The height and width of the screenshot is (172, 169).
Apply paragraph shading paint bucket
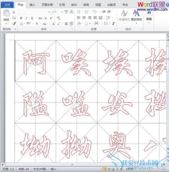point(79,23)
